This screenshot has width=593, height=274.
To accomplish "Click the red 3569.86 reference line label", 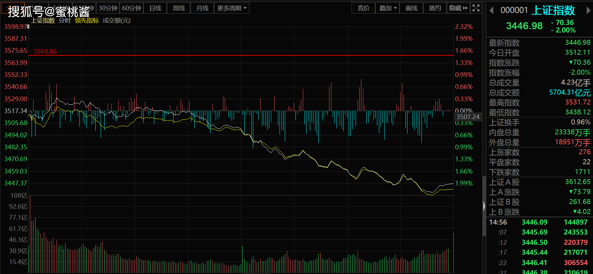I will click(45, 51).
